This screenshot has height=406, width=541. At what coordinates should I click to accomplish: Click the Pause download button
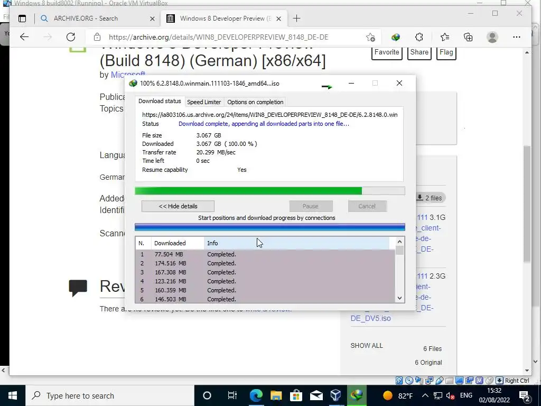(x=311, y=206)
